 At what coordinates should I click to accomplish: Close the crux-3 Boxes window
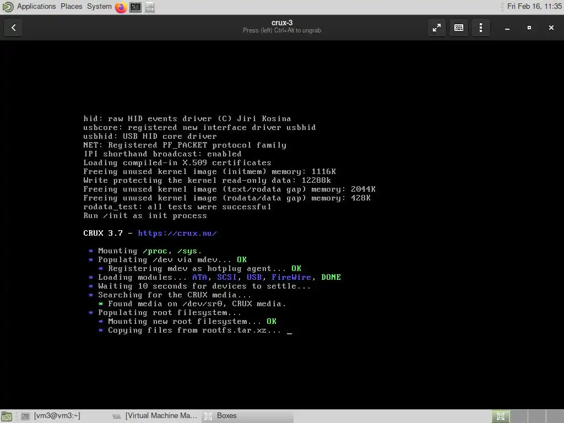click(x=551, y=28)
